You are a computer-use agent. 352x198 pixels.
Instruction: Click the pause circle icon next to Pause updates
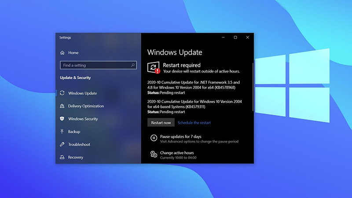154,138
